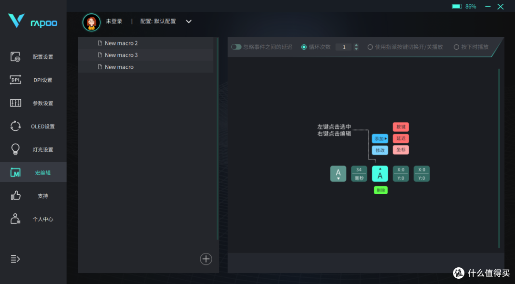The width and height of the screenshot is (515, 284).
Task: Open 配置设置 configuration settings page
Action: 33,57
